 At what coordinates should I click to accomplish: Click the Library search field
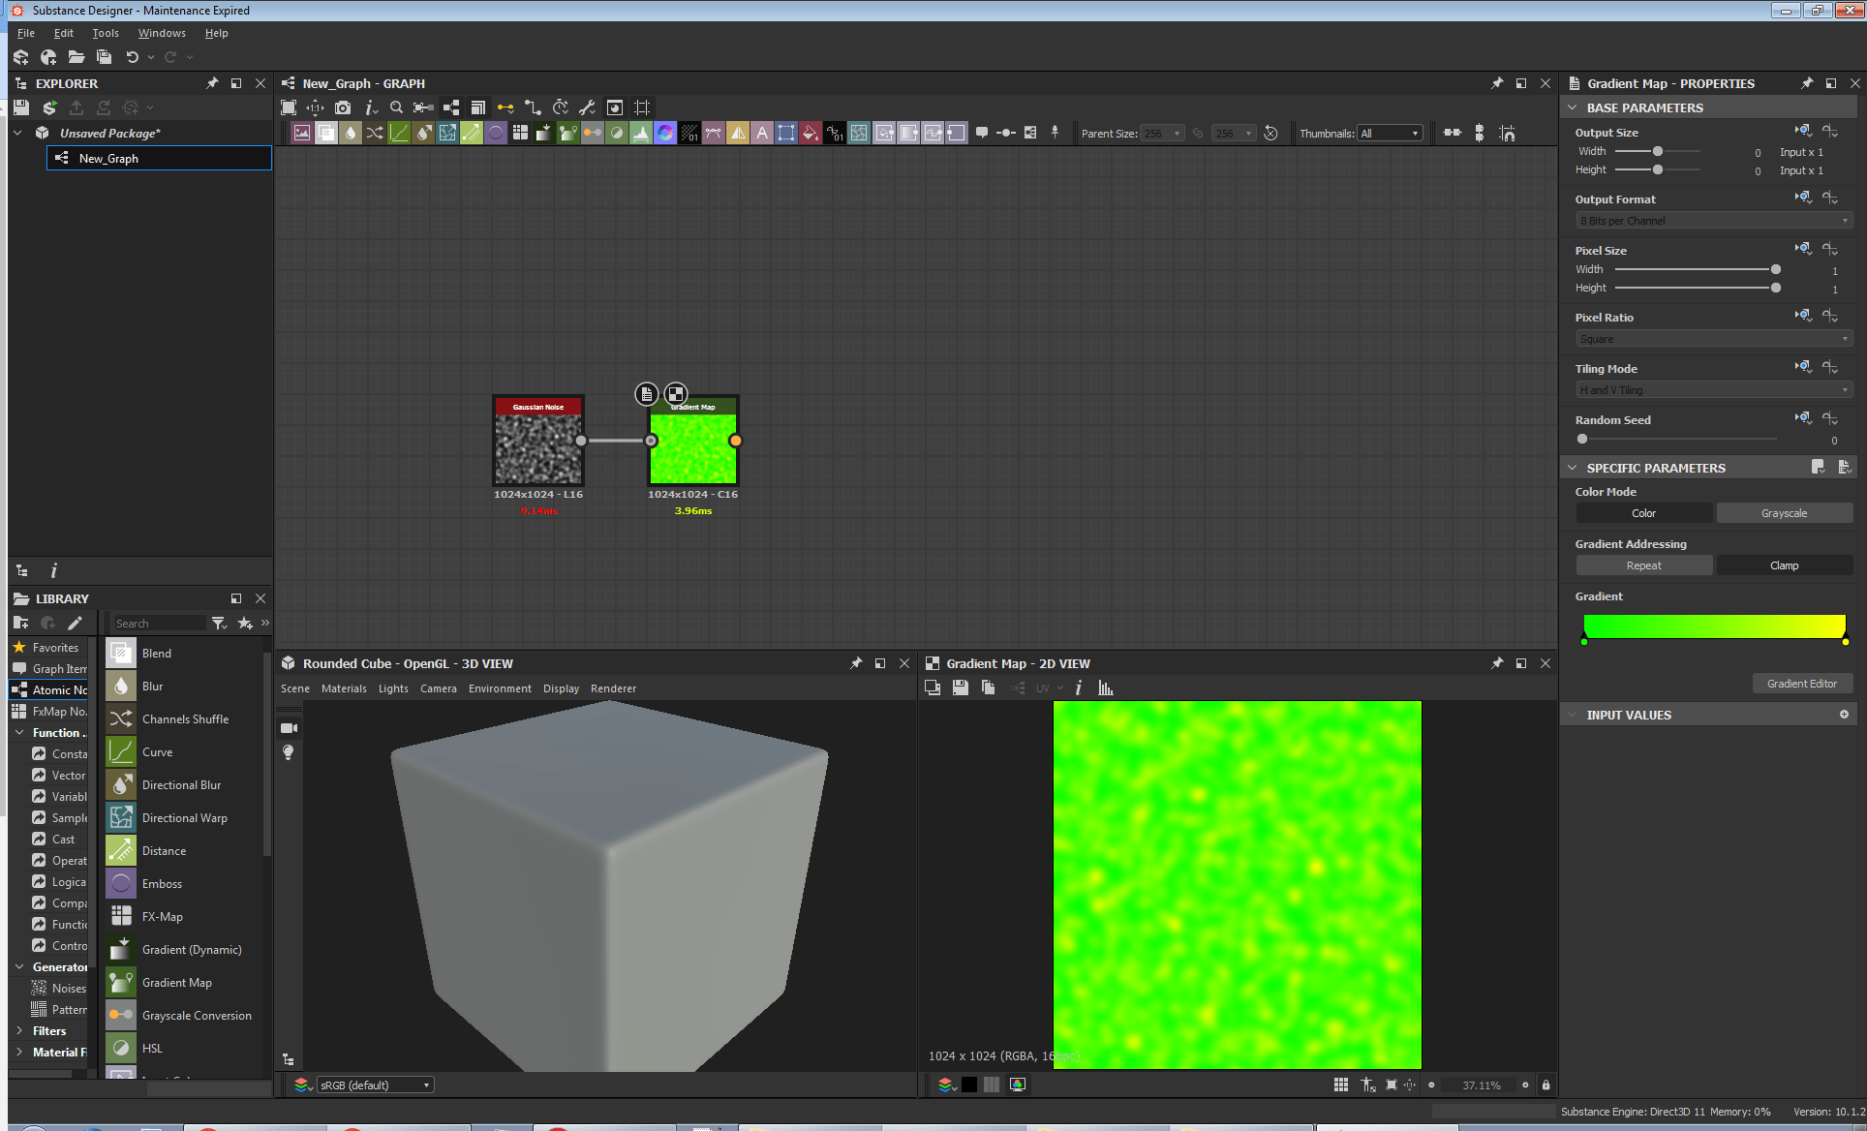pos(160,623)
